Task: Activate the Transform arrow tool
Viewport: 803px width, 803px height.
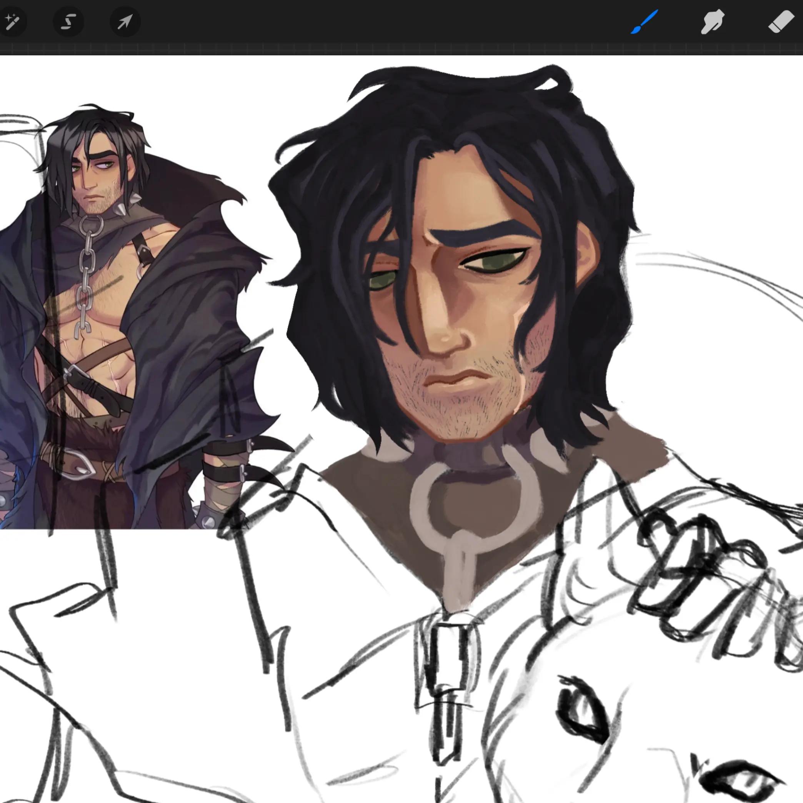Action: point(125,21)
